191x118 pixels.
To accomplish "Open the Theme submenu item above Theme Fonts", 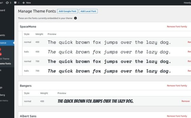I will click(5, 59).
